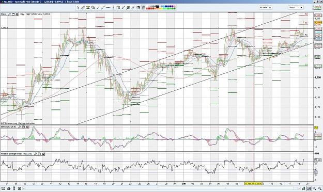Image resolution: width=323 pixels, height=192 pixels.
Task: Click the Price panel label
Action: (x=3, y=14)
